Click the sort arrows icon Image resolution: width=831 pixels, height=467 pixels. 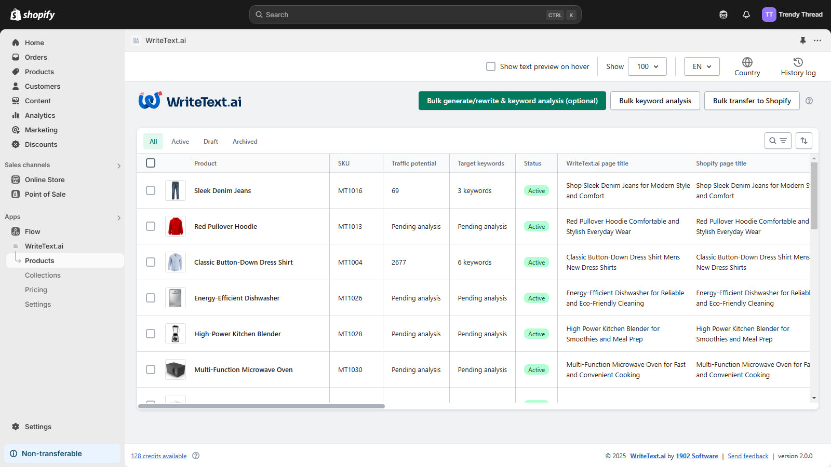803,141
